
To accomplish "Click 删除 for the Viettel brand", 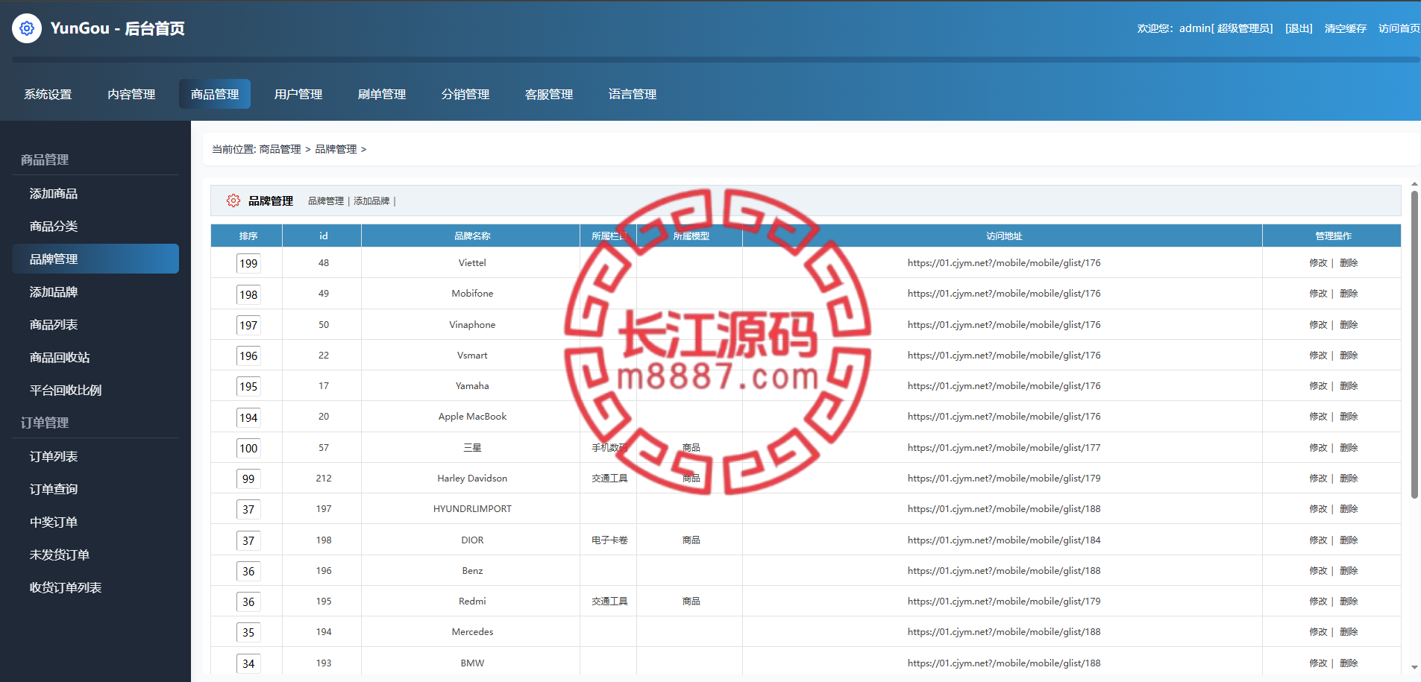I will click(x=1349, y=263).
